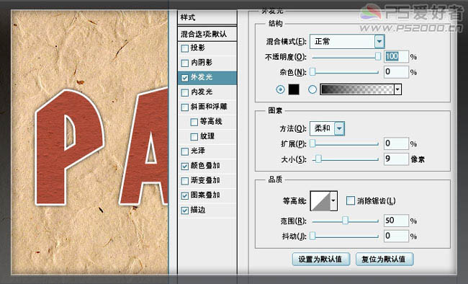468x284 pixels.
Task: Click the 设置为默认值 button
Action: (321, 259)
